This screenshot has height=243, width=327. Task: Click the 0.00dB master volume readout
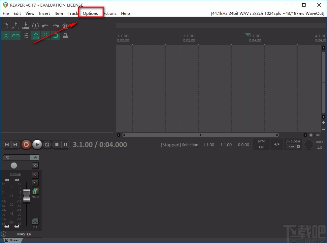click(x=15, y=175)
